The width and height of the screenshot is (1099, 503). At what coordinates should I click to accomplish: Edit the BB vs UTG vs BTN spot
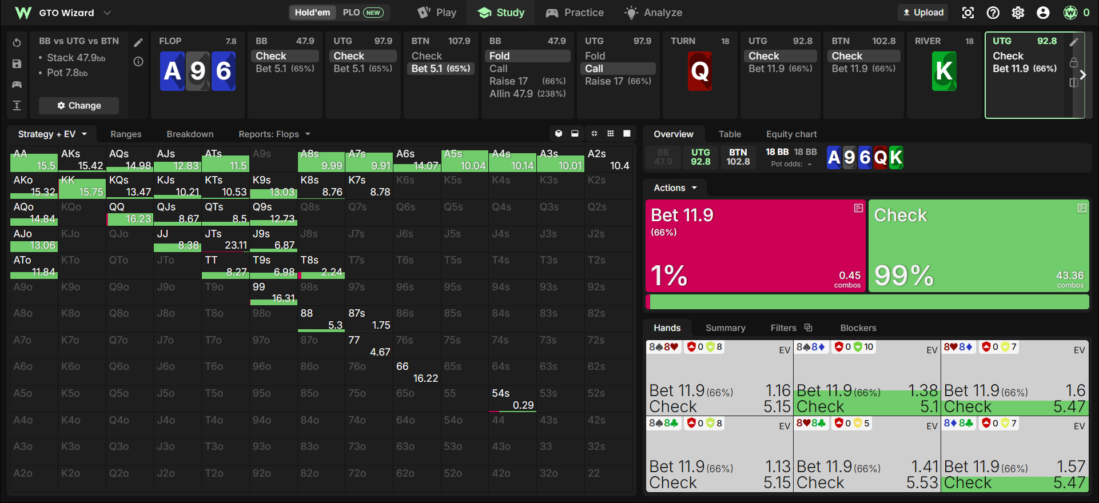(x=138, y=42)
